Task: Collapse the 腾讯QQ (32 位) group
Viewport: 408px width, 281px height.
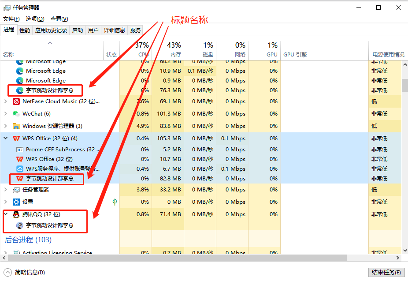Action: (x=5, y=214)
